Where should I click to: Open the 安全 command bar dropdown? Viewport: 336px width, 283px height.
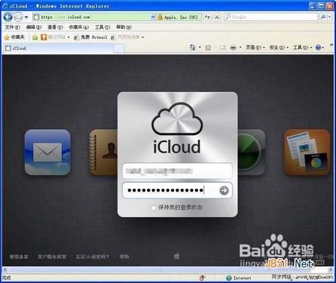pos(279,48)
